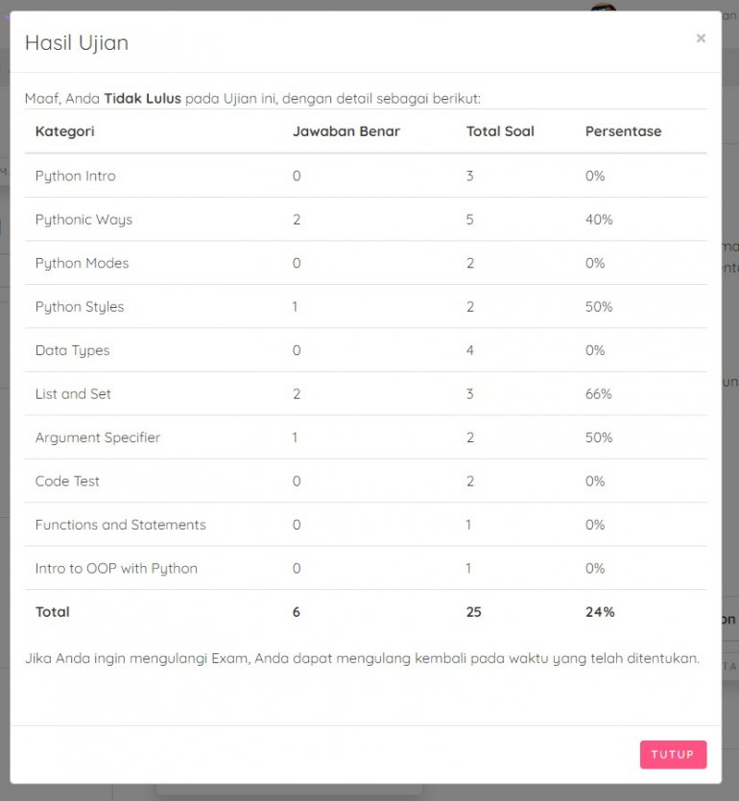Click the bold Total summary row label
Screen dimensions: 739x801
pyautogui.click(x=53, y=612)
